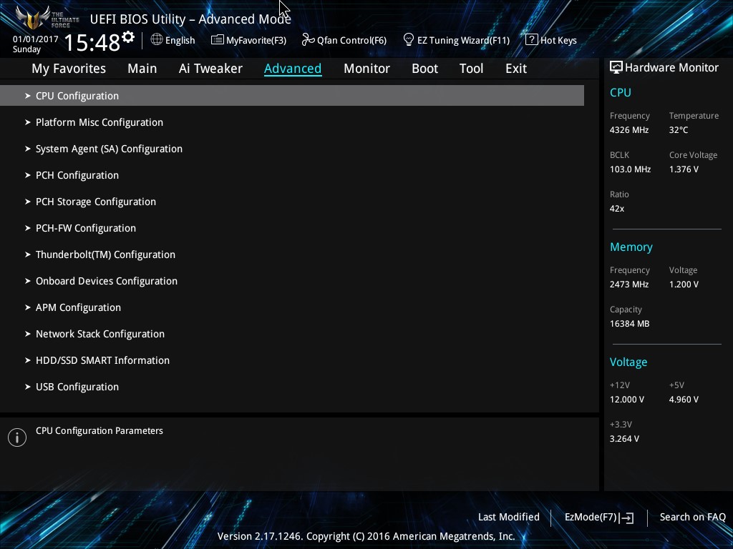Click the Qfan Control fan icon
Viewport: 733px width, 549px height.
coord(308,40)
